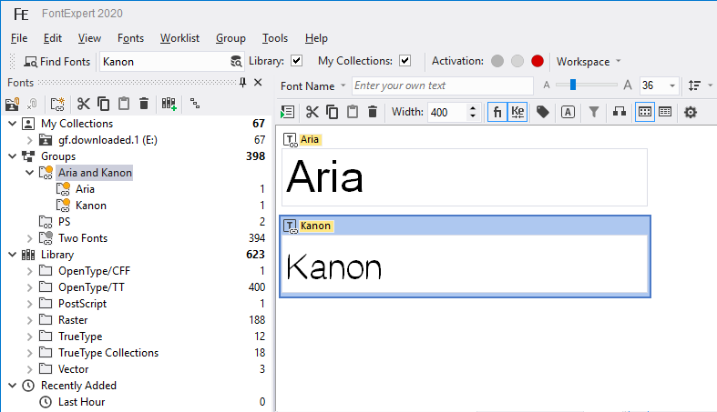The width and height of the screenshot is (717, 412).
Task: Expand the OpenType/TT folder
Action: pos(30,287)
